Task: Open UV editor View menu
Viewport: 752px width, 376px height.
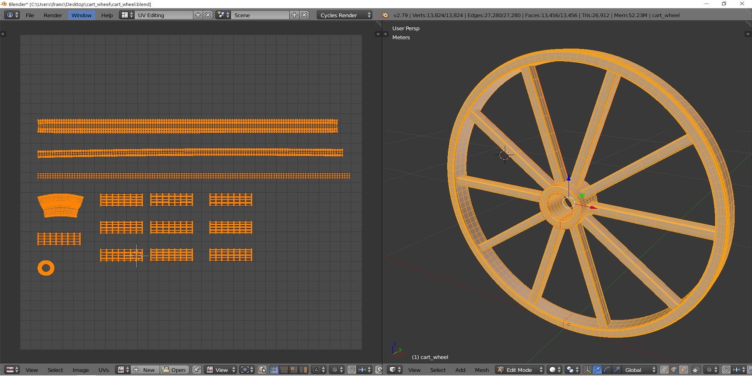Action: 32,370
